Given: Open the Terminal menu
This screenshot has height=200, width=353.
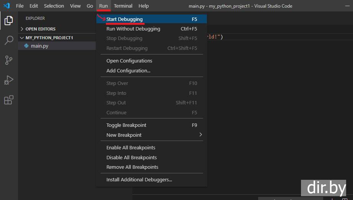Looking at the screenshot, I should click(123, 6).
